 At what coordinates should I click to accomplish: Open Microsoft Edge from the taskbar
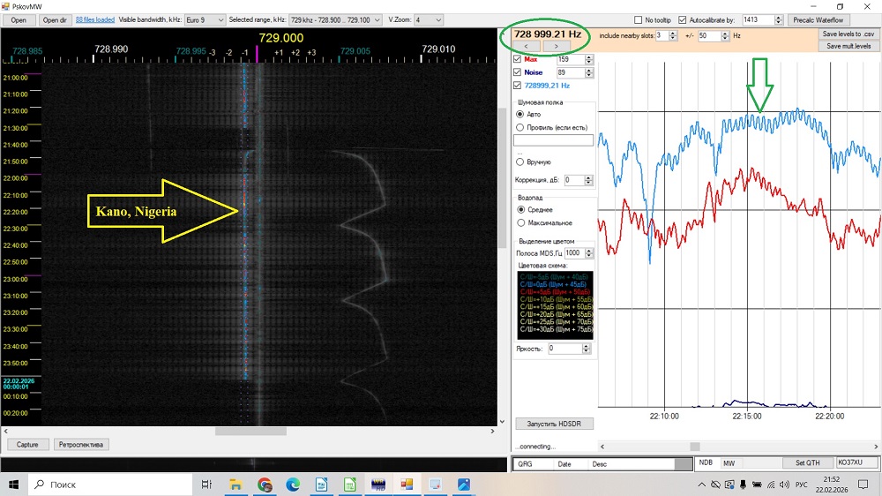coord(293,485)
